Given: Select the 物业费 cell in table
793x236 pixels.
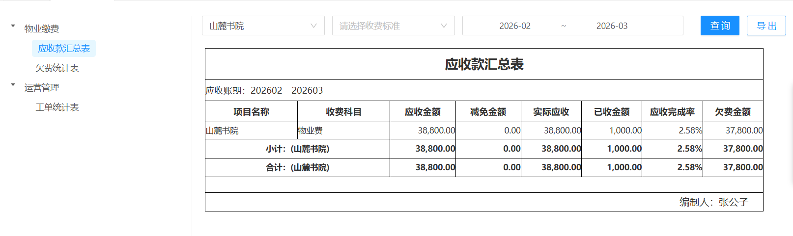Looking at the screenshot, I should pyautogui.click(x=311, y=131).
